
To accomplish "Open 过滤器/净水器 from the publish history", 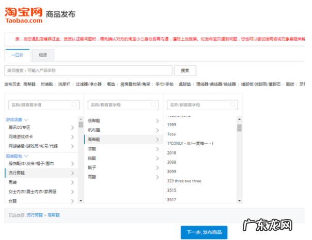I will (88, 84).
